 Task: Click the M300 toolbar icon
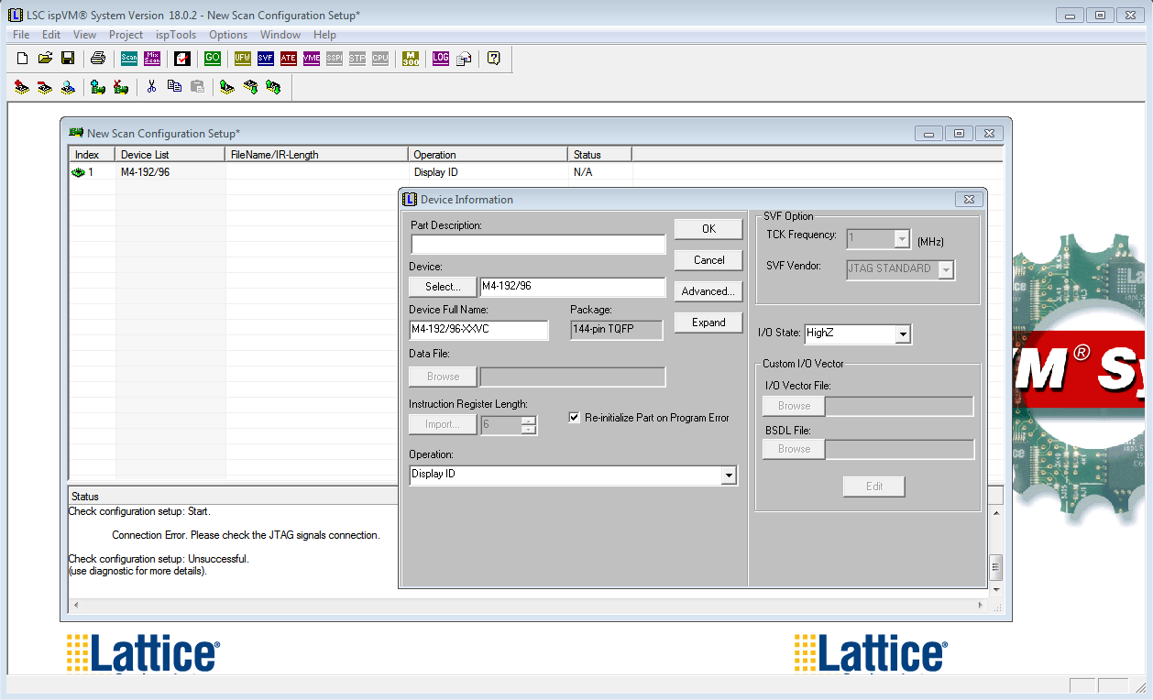[x=411, y=59]
